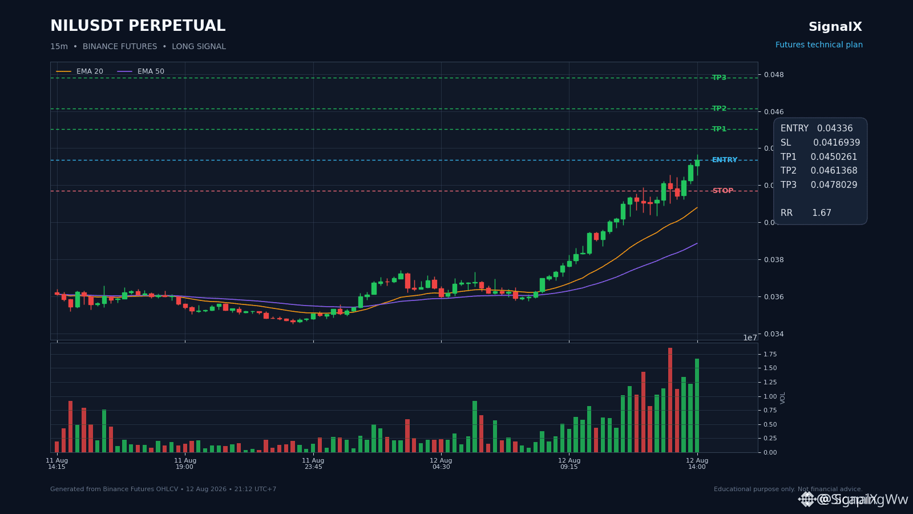This screenshot has width=913, height=514.
Task: Click the last green volume bar
Action: [x=697, y=405]
